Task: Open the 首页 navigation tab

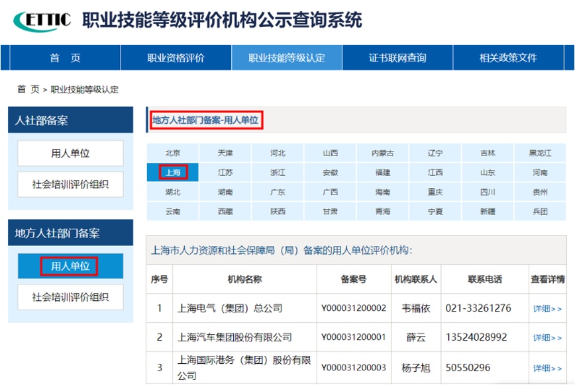Action: [65, 58]
